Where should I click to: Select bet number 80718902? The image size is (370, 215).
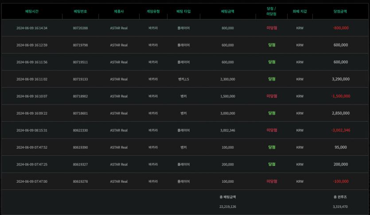[80, 96]
